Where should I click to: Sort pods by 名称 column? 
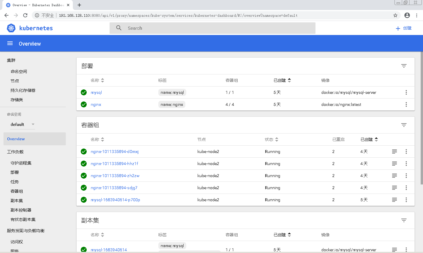coord(97,139)
